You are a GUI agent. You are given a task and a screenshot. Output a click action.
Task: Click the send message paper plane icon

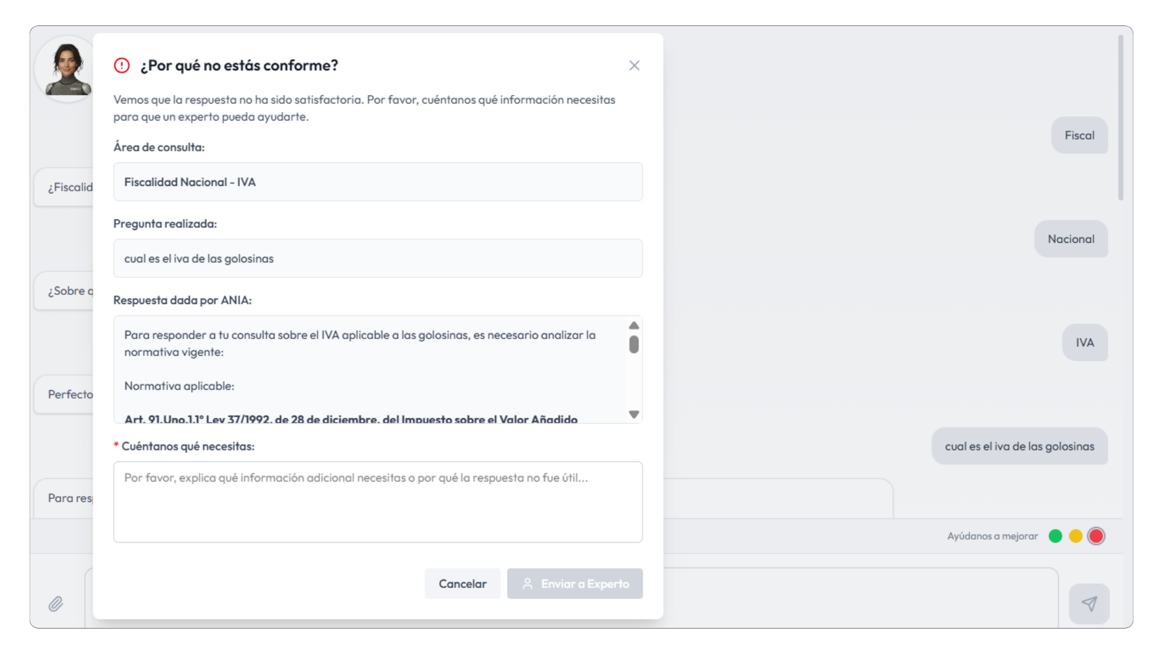point(1089,604)
